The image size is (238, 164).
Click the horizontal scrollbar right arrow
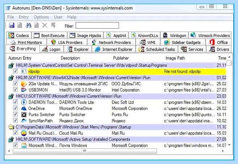click(x=223, y=151)
